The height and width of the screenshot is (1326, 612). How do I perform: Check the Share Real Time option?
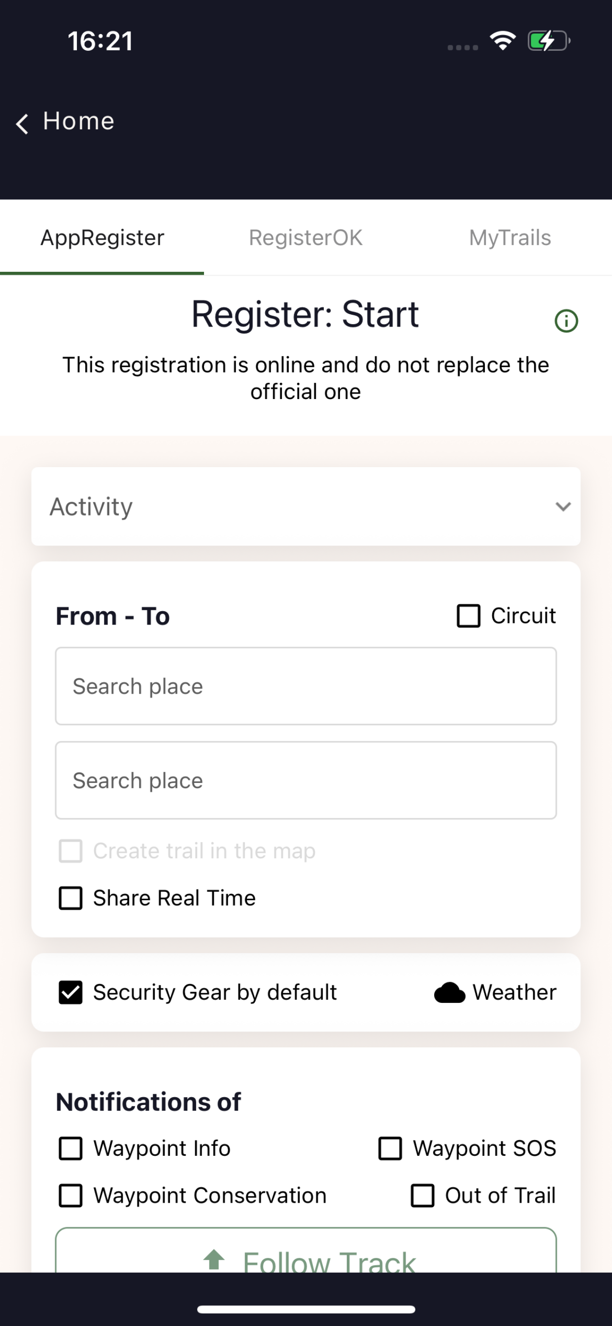pos(70,898)
